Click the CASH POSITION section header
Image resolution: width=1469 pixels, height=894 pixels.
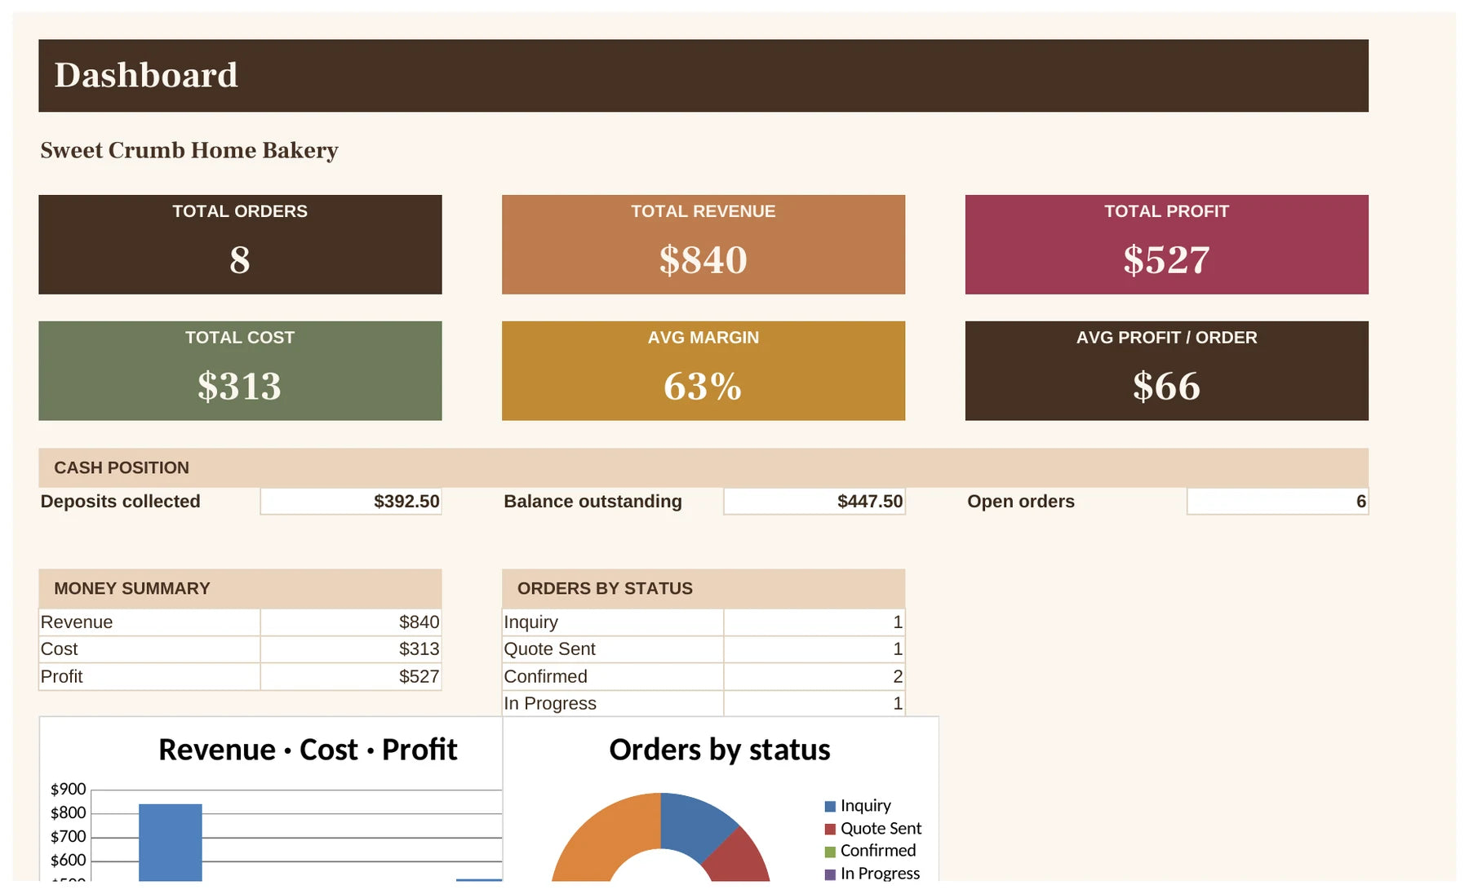pyautogui.click(x=703, y=467)
